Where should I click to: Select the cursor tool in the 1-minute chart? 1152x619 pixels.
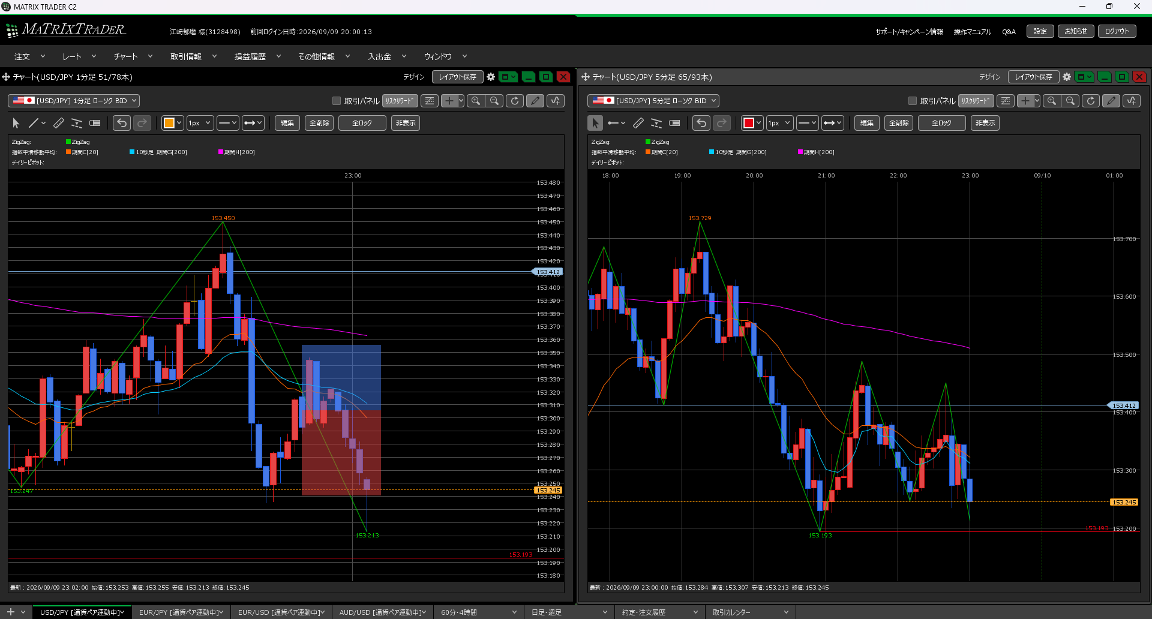[x=16, y=123]
